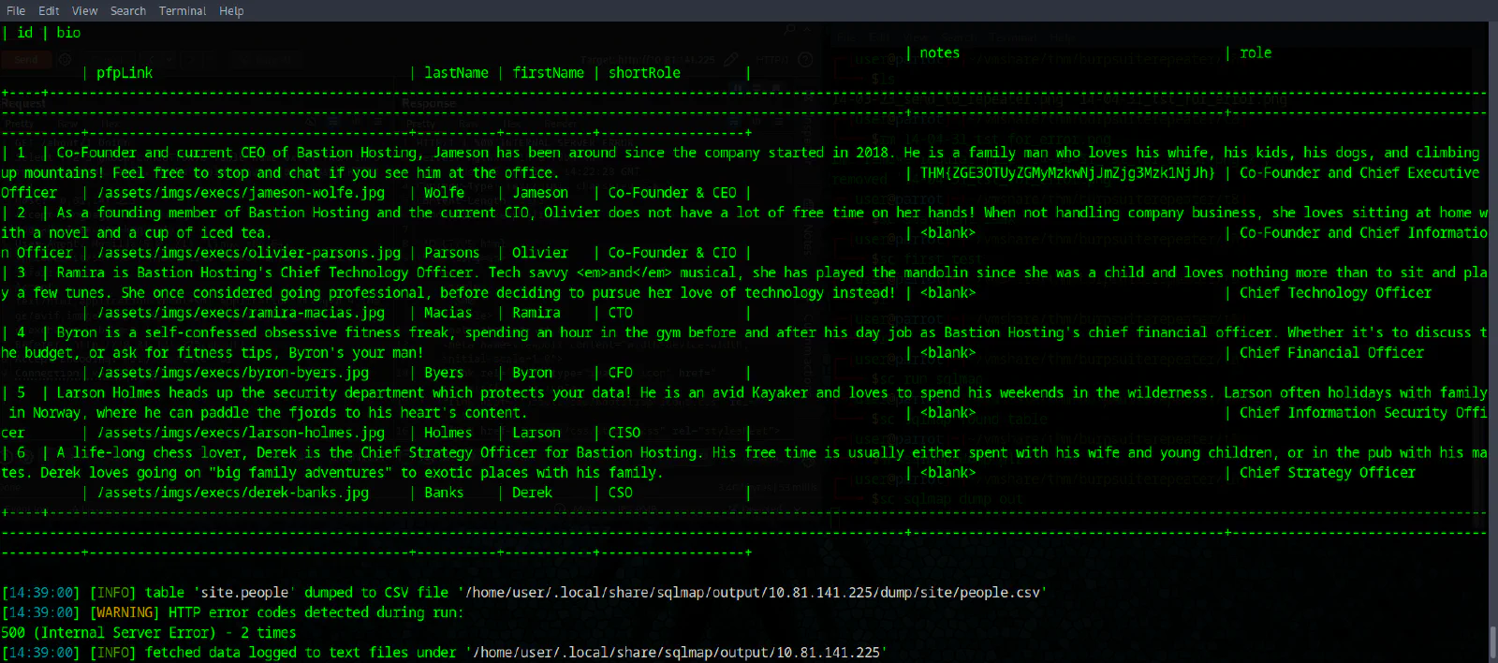
Task: Click the short role CSO
Action: pos(621,493)
